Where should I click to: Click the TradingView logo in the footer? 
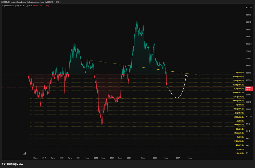click(x=12, y=164)
